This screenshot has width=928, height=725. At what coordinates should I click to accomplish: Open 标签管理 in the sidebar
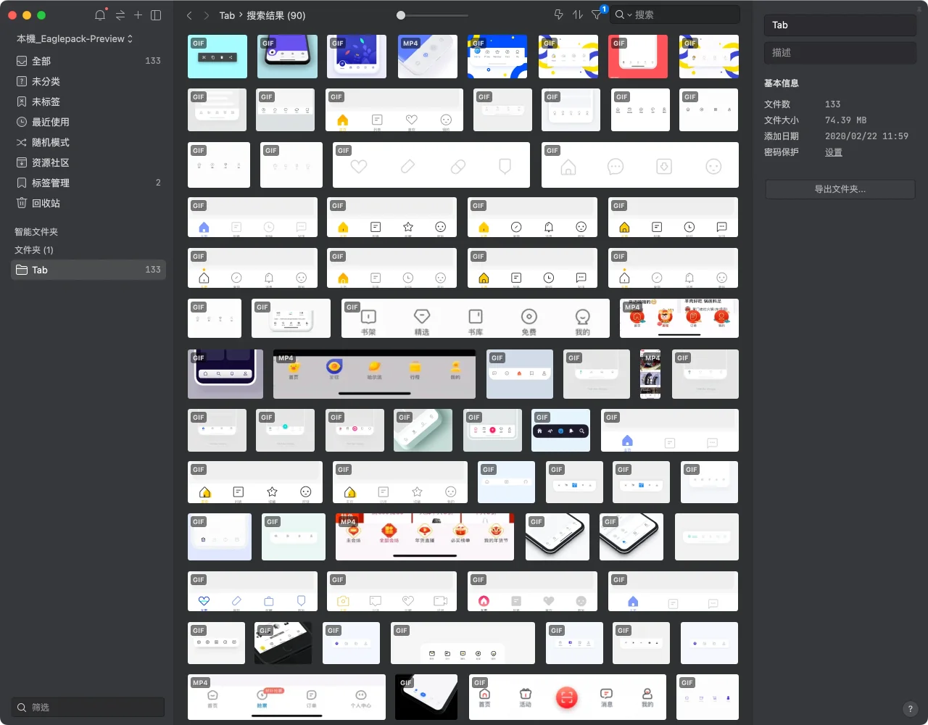(51, 183)
